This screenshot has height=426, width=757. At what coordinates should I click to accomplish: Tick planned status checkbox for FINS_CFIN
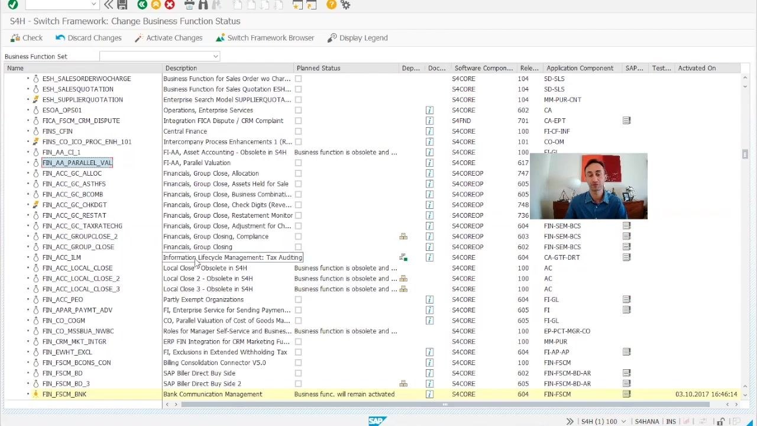(x=298, y=131)
